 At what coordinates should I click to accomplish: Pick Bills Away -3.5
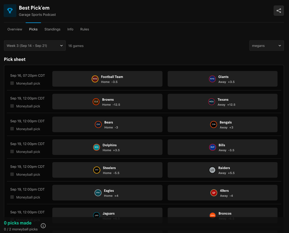click(x=223, y=147)
